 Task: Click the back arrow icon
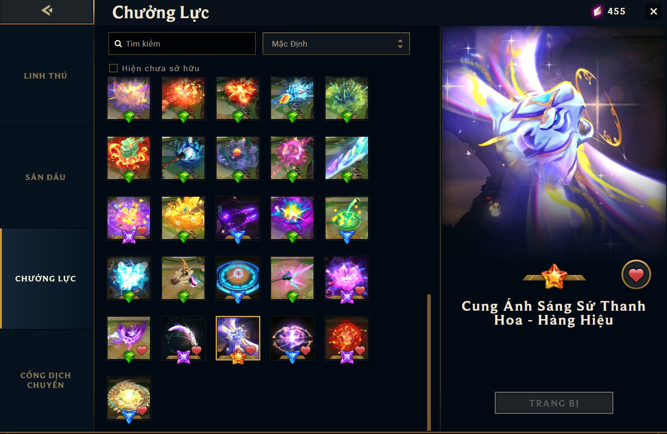pyautogui.click(x=47, y=10)
